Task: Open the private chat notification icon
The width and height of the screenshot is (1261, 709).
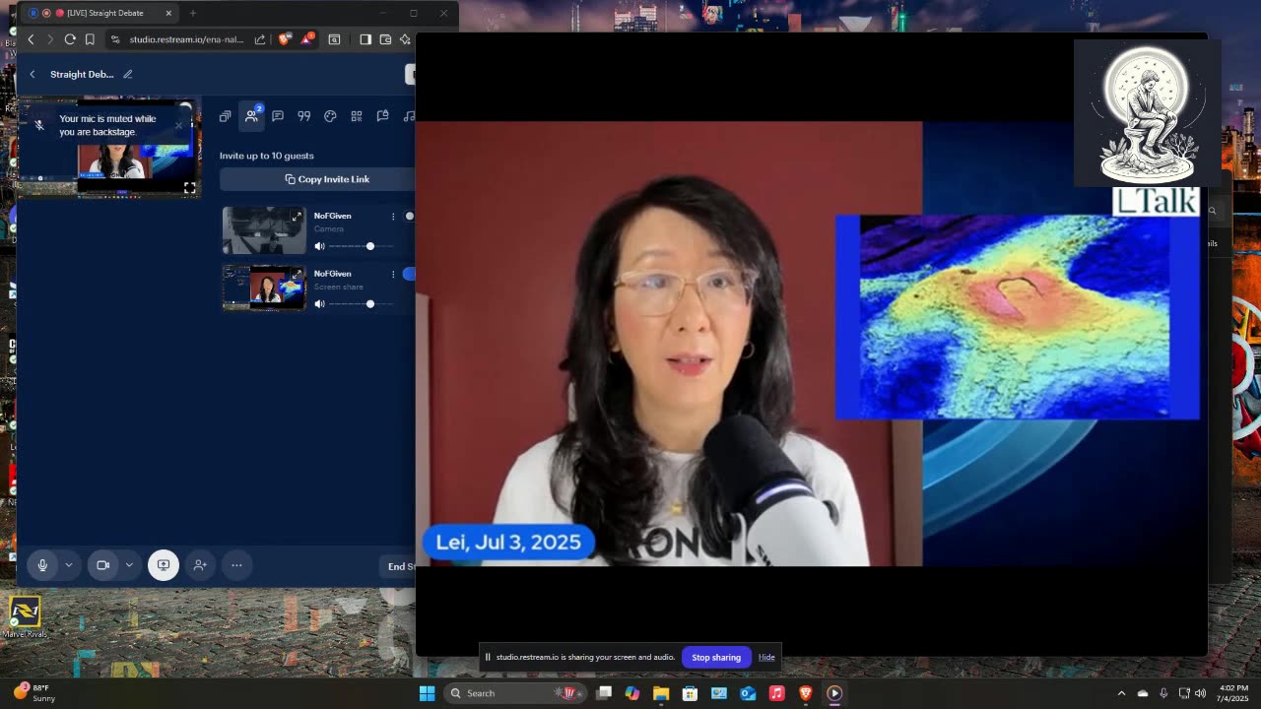Action: tap(383, 116)
